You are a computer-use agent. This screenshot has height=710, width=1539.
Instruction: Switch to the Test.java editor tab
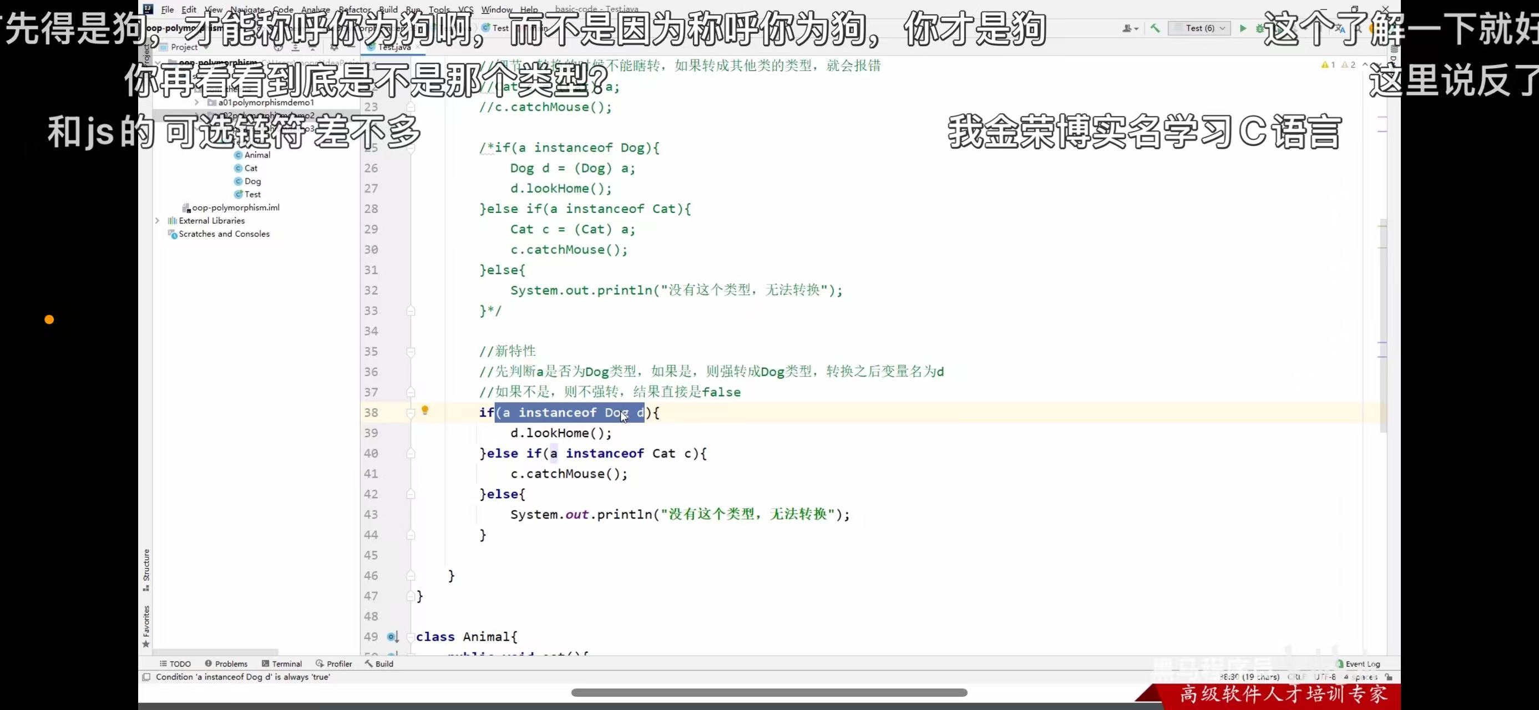coord(393,47)
